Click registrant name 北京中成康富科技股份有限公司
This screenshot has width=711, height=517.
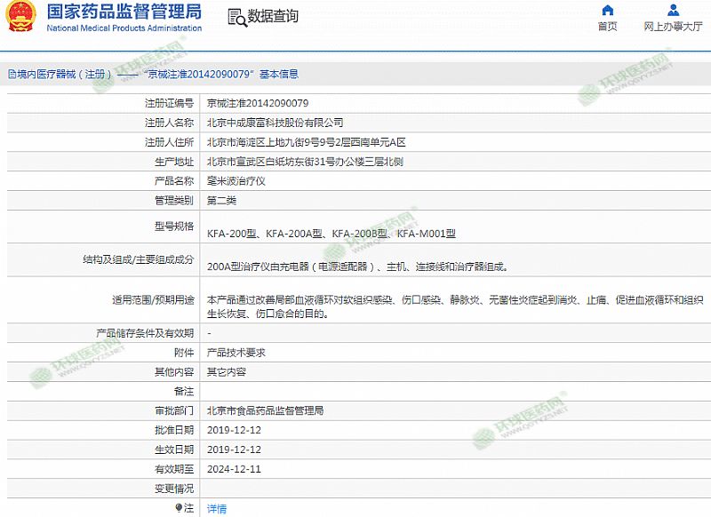pyautogui.click(x=275, y=123)
